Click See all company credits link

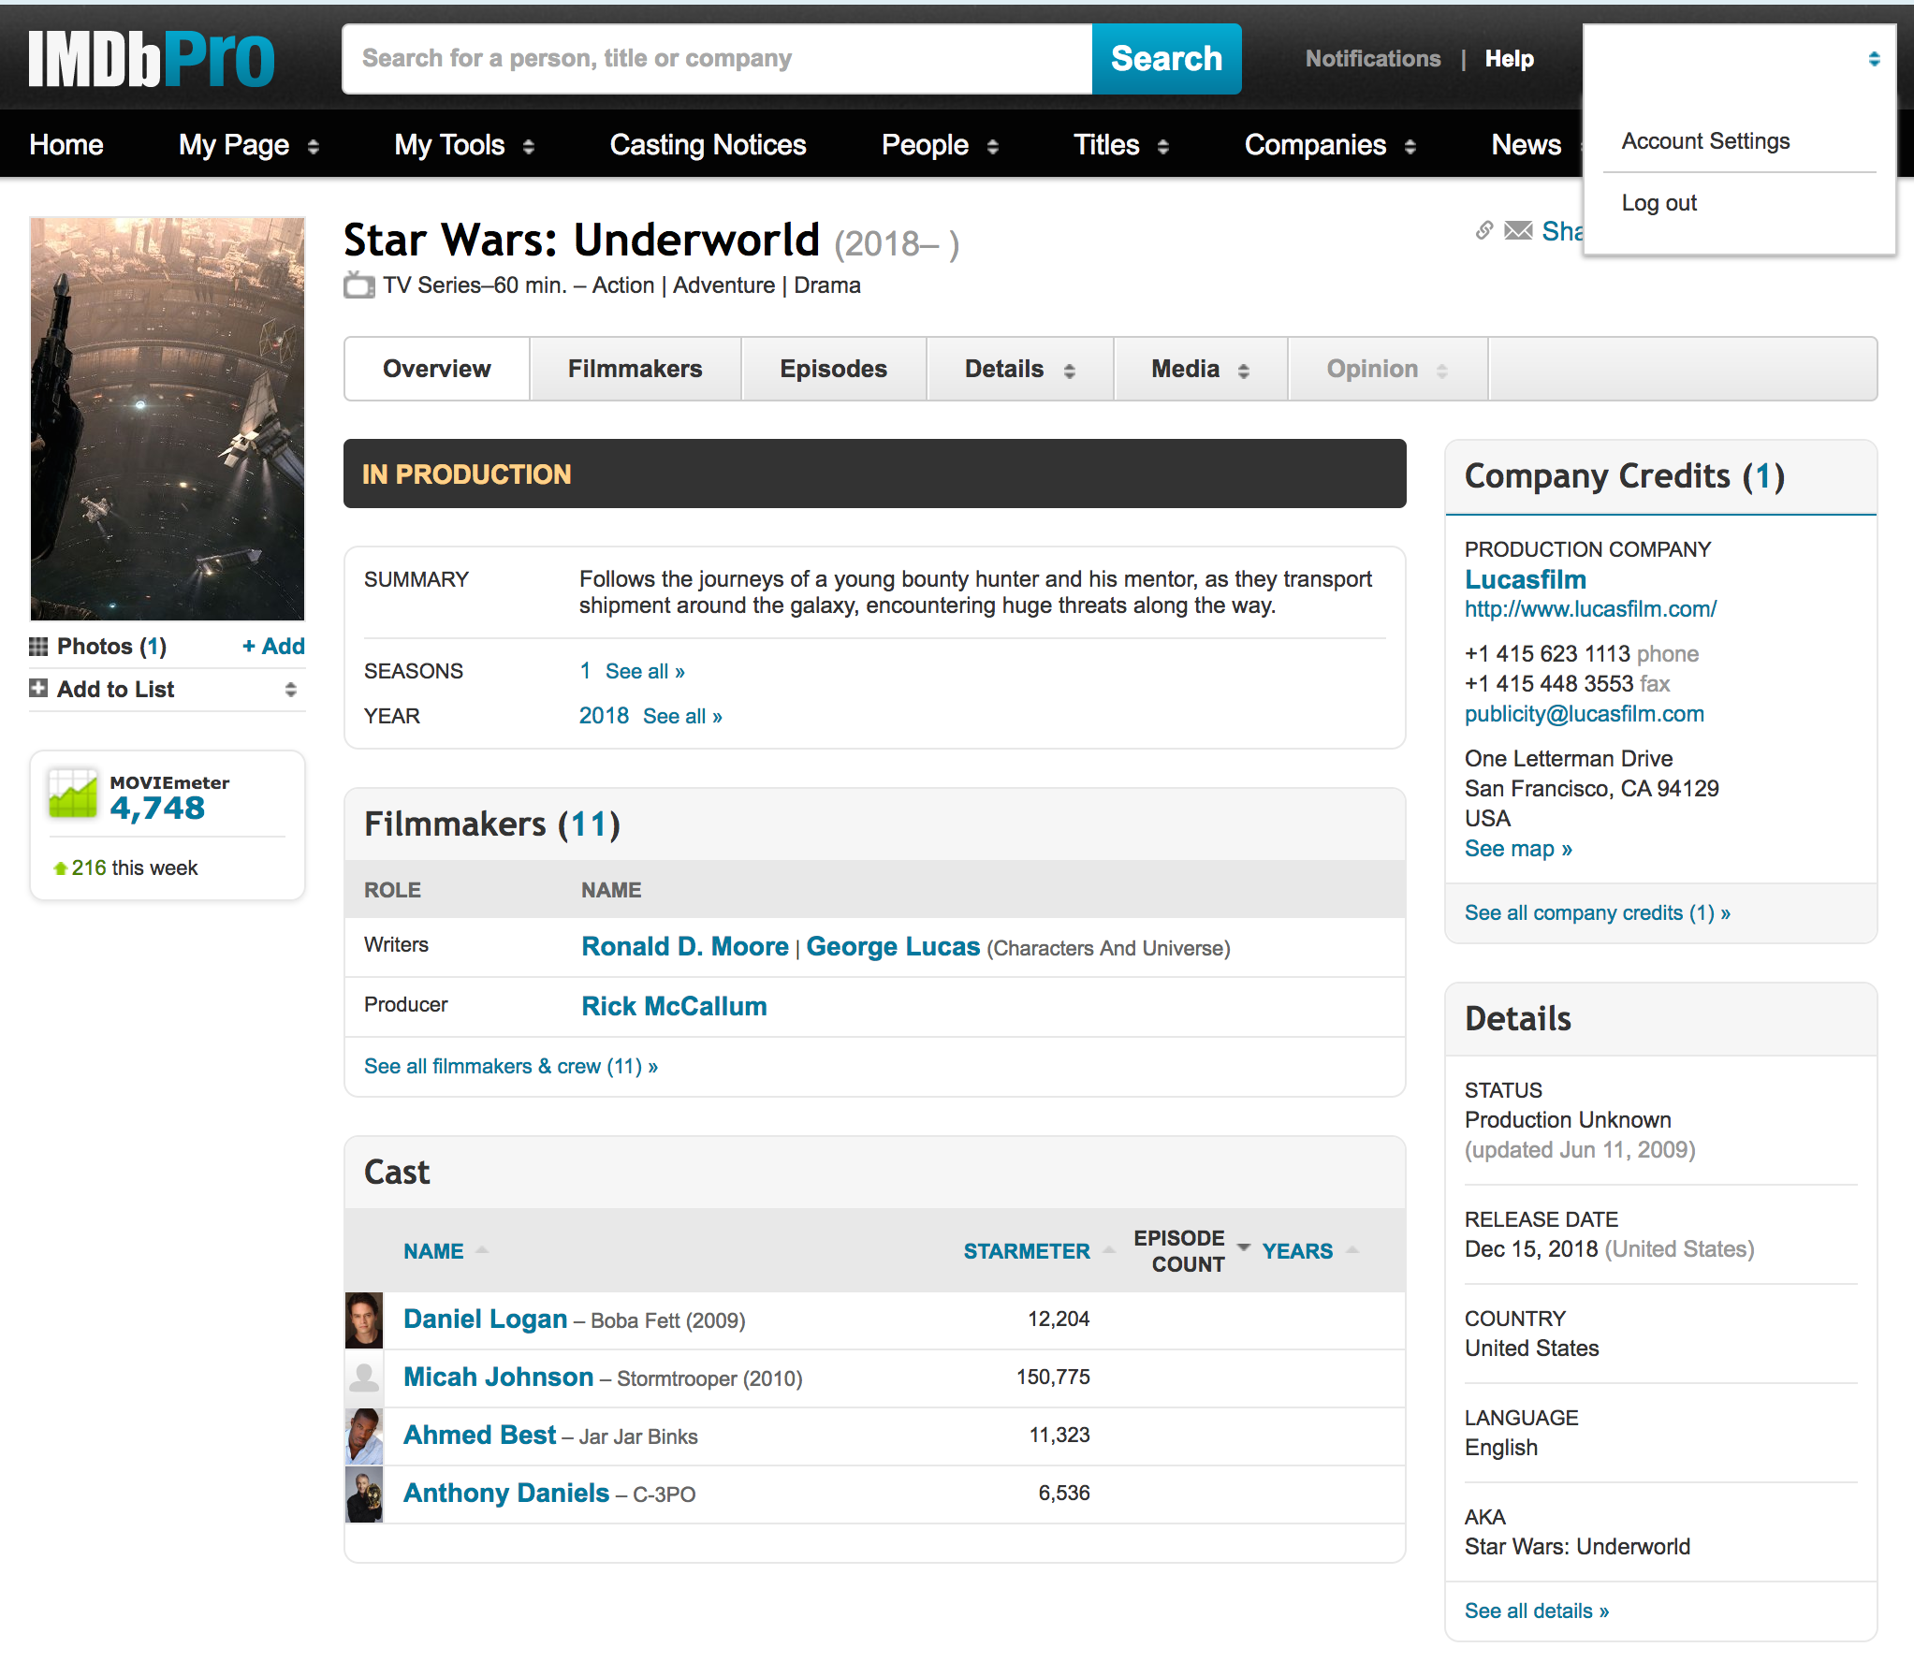(x=1597, y=912)
